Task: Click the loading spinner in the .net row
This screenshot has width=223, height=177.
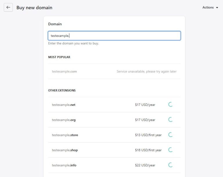Action: coord(170,105)
